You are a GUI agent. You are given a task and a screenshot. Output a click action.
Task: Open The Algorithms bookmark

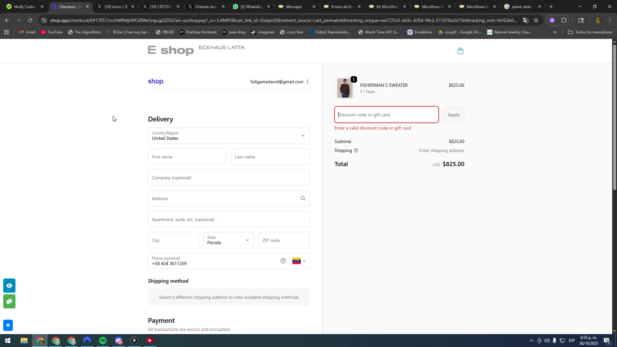click(84, 32)
